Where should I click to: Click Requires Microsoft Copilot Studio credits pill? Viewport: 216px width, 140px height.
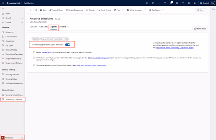54,39
